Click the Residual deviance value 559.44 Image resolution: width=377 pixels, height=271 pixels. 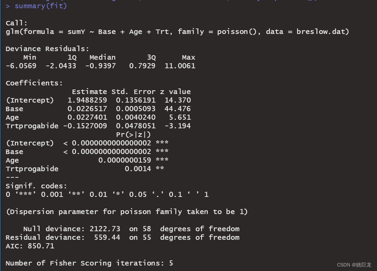[107, 237]
